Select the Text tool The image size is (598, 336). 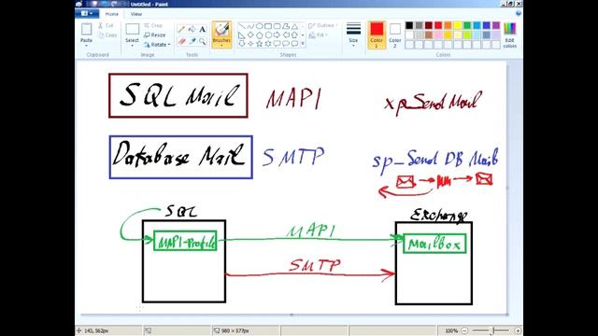[203, 29]
